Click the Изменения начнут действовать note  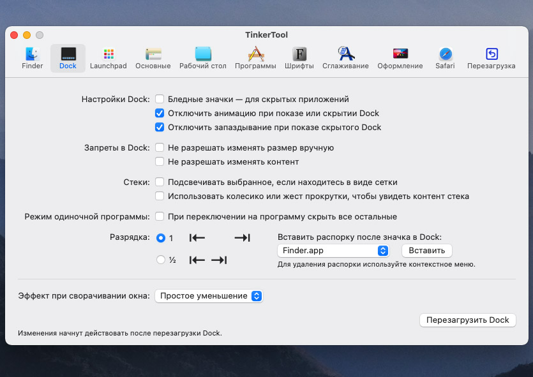(x=119, y=333)
